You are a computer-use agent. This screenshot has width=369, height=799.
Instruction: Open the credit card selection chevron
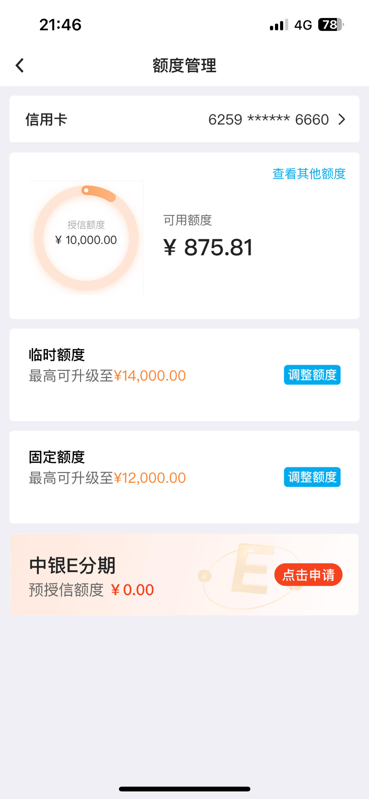pyautogui.click(x=342, y=119)
